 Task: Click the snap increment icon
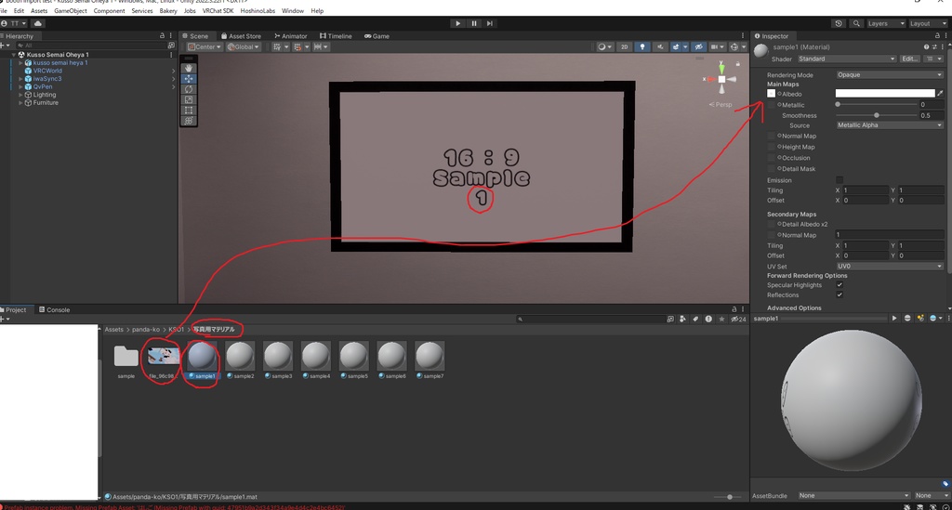click(318, 46)
